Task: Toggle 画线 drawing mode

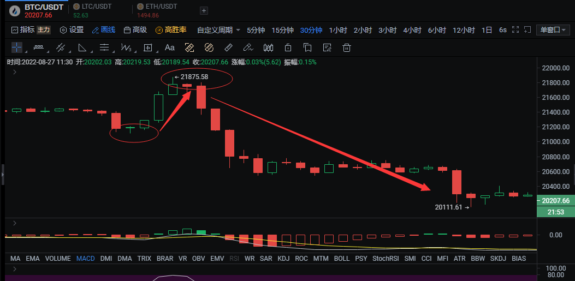Action: click(x=103, y=29)
